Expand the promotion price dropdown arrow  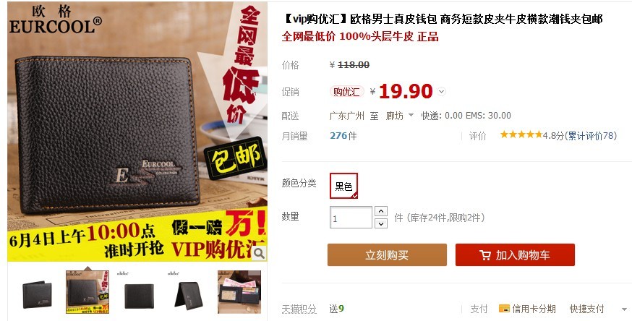[x=442, y=92]
